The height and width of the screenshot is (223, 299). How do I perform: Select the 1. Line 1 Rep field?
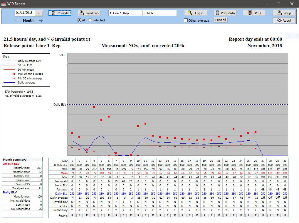pos(125,13)
